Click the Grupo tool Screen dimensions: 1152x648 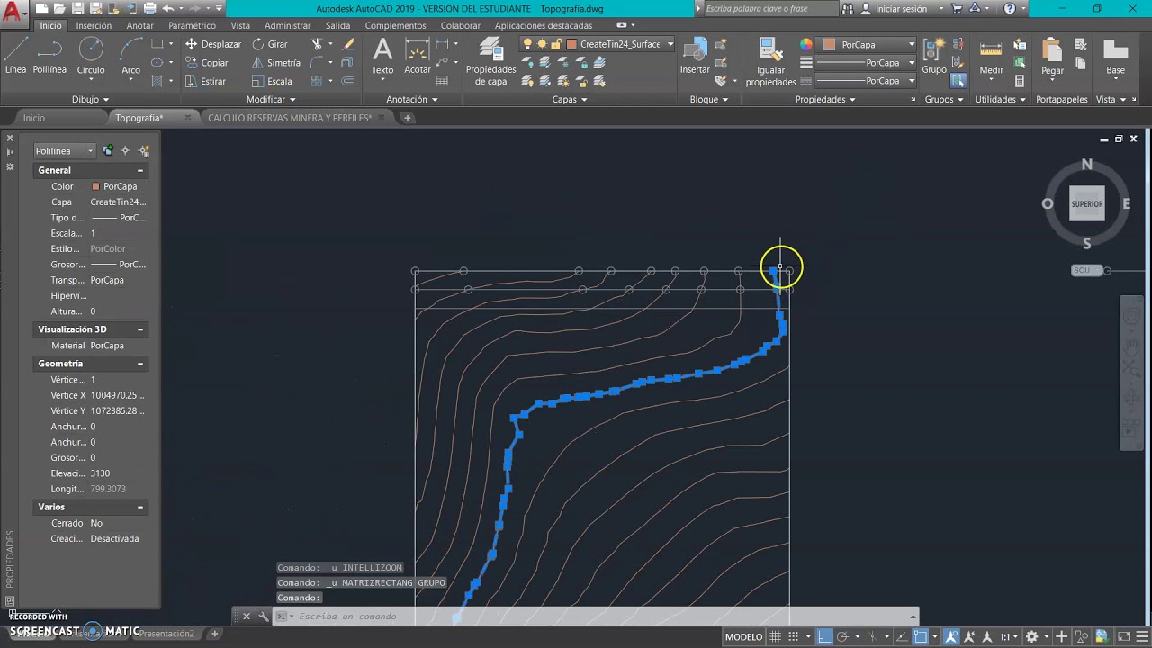[934, 56]
